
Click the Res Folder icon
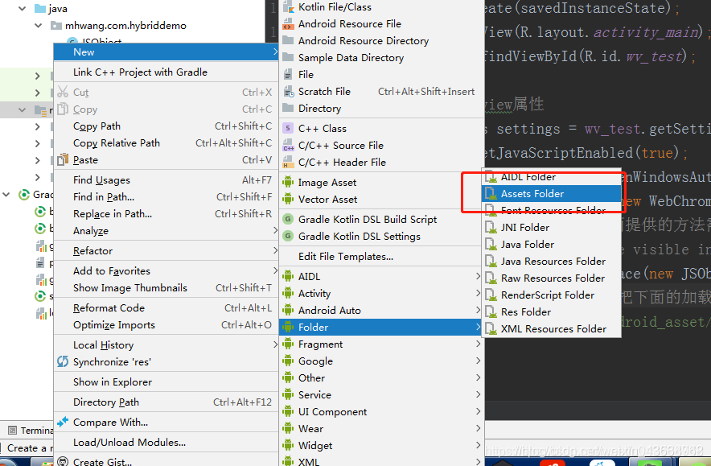[491, 311]
